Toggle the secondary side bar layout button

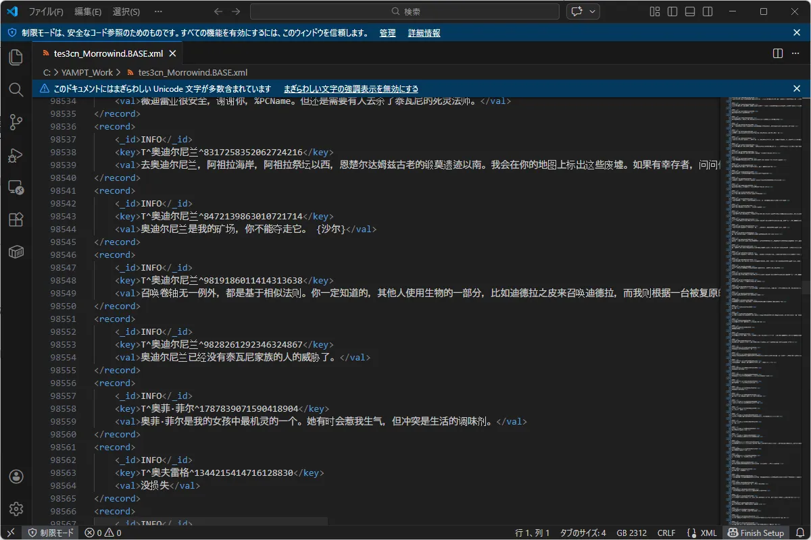[x=708, y=11]
